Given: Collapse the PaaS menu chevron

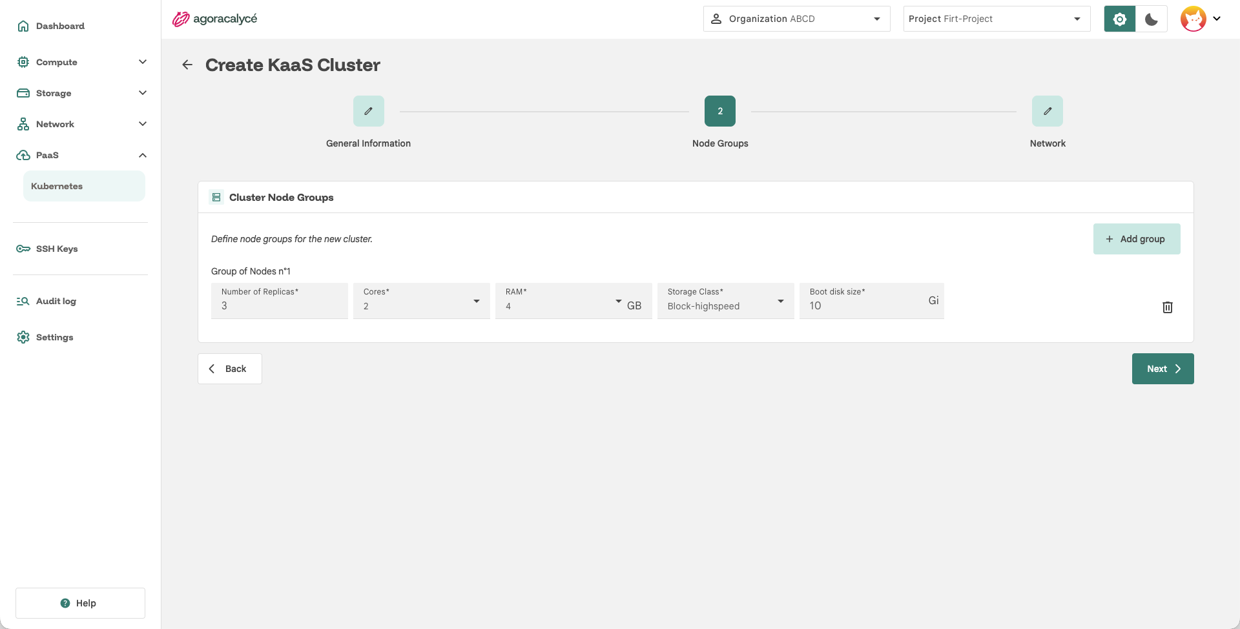Looking at the screenshot, I should [x=143, y=155].
